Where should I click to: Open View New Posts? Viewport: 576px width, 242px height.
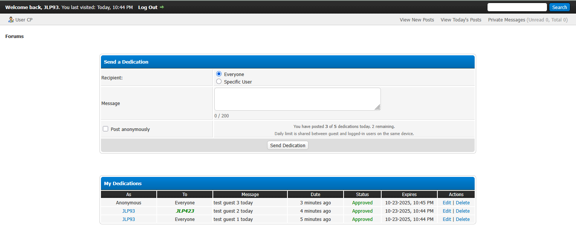[x=417, y=20]
